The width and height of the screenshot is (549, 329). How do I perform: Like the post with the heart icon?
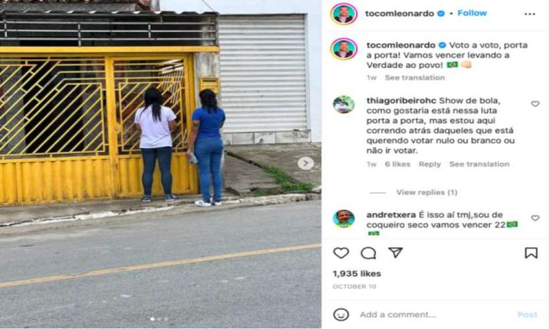click(x=341, y=253)
